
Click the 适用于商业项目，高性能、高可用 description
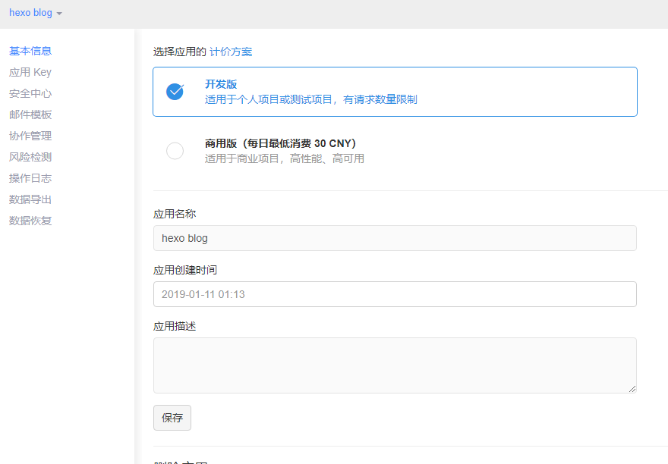pyautogui.click(x=285, y=158)
